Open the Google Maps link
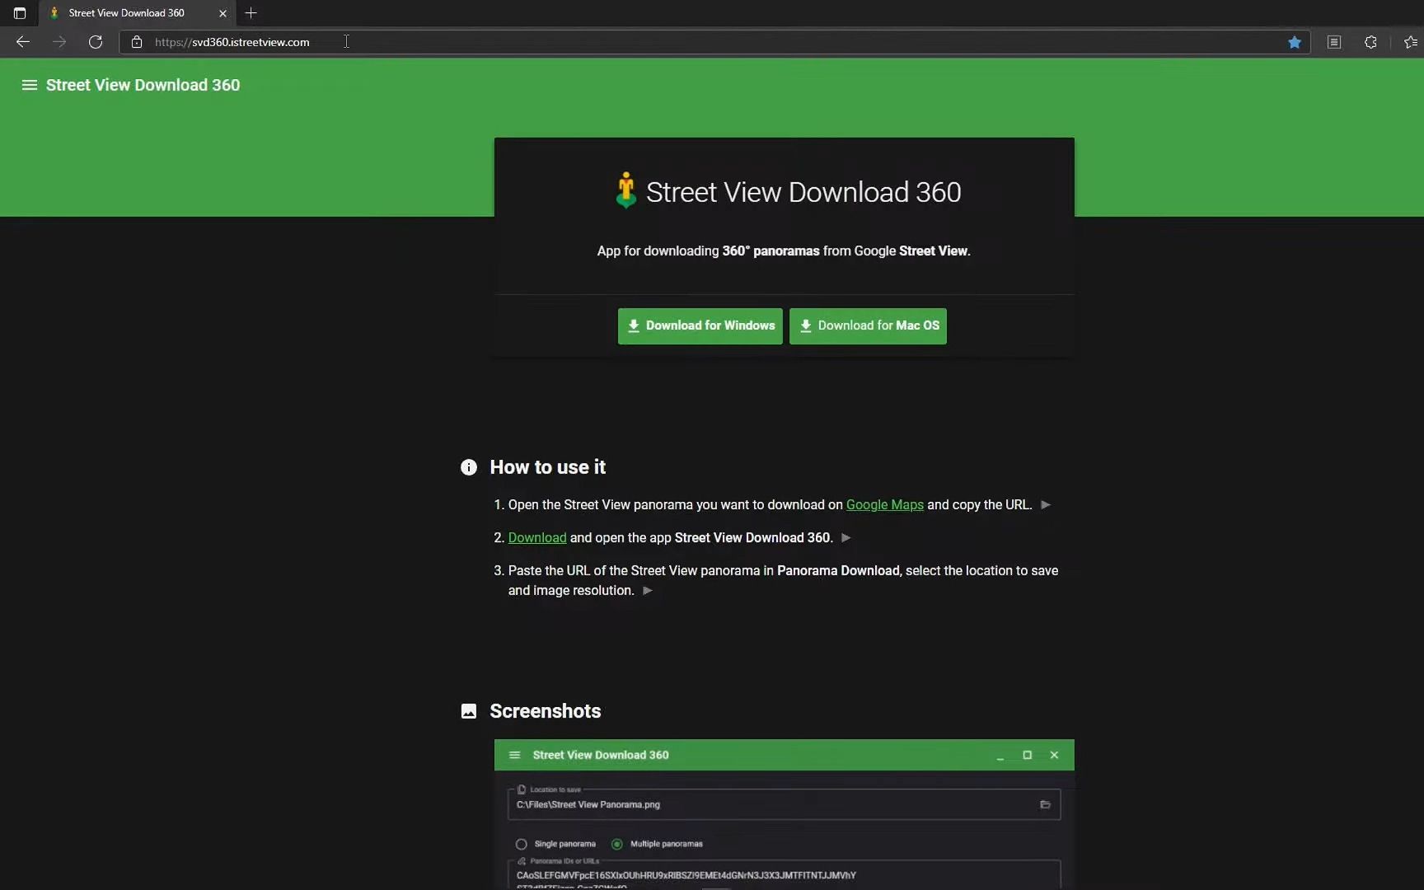 tap(885, 505)
